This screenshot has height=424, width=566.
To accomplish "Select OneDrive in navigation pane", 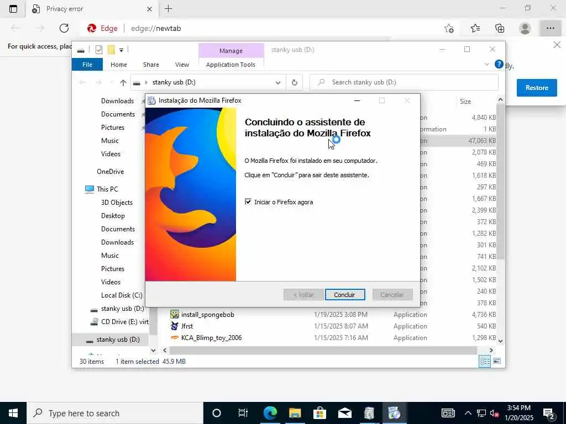I will (x=110, y=172).
